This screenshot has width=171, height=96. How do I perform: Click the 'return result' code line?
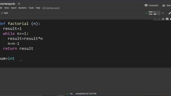[x=18, y=49]
